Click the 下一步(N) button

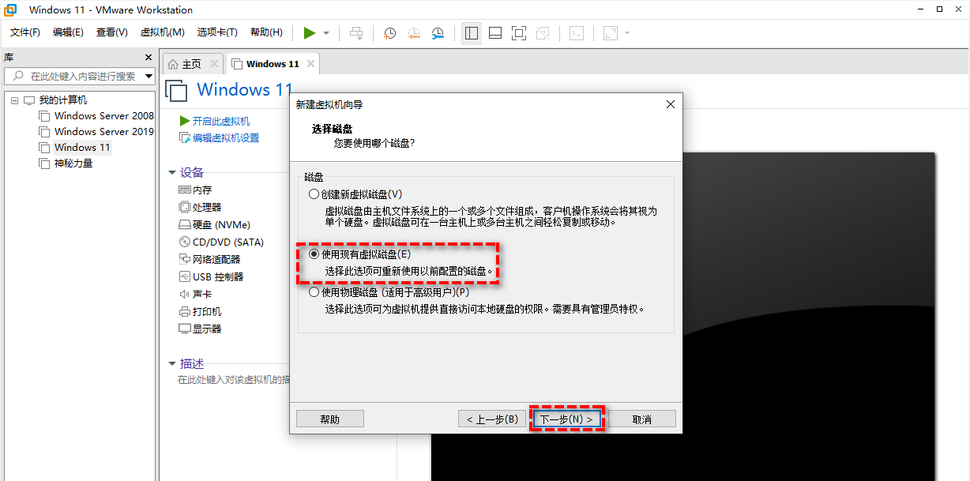[x=567, y=418]
